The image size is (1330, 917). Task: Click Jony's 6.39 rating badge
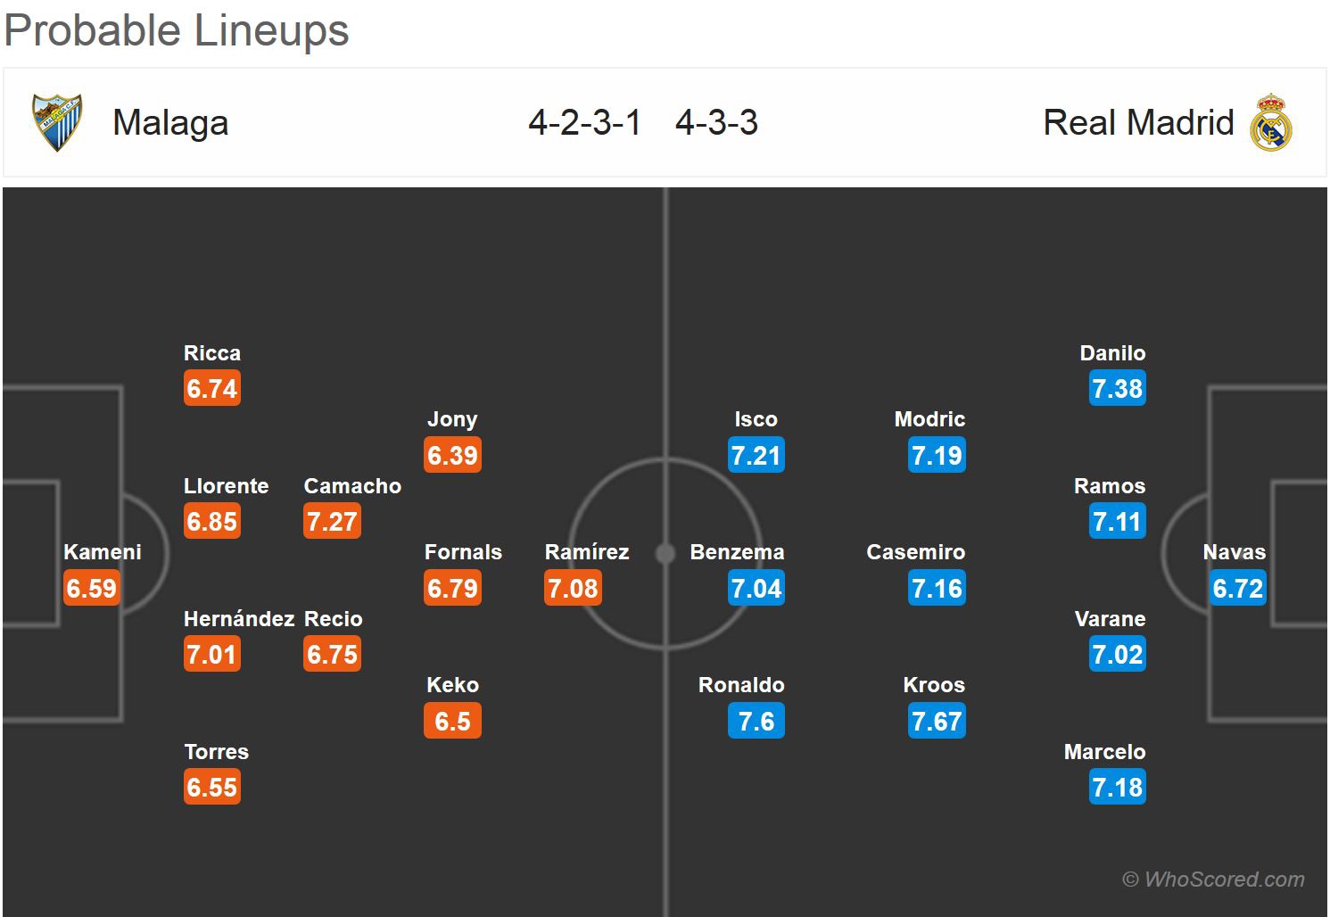click(452, 456)
